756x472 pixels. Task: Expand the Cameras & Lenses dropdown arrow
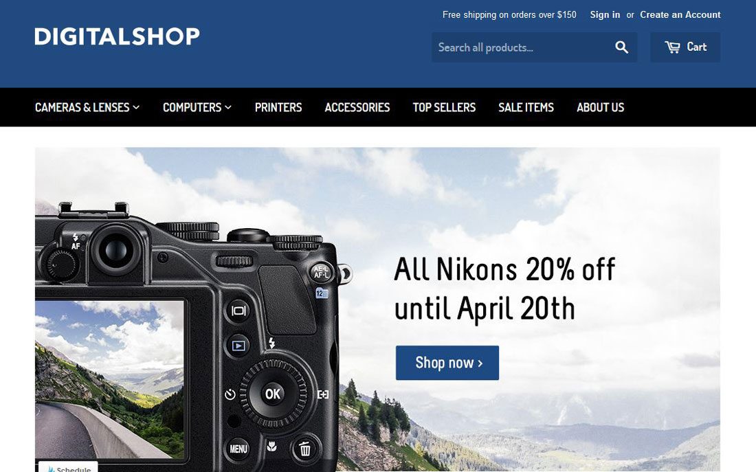point(137,107)
